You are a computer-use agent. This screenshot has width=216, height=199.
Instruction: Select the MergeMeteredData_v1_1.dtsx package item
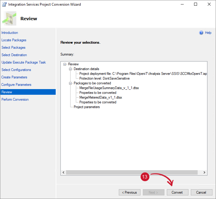pyautogui.click(x=101, y=97)
